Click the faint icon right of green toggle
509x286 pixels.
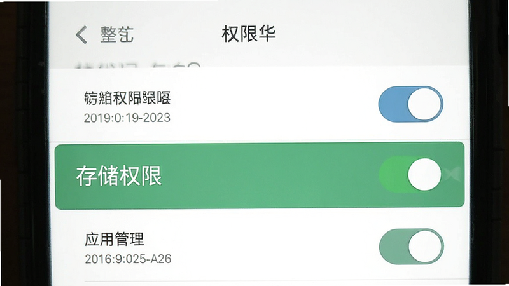click(453, 174)
